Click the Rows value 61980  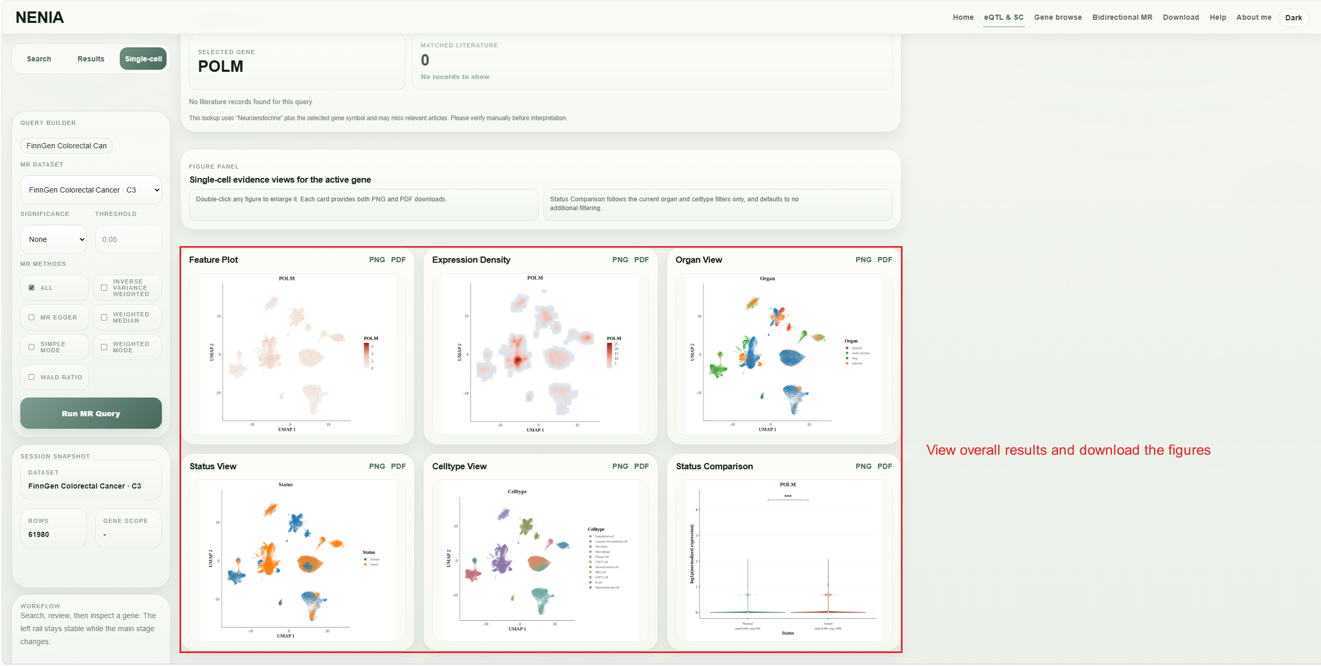[x=39, y=534]
